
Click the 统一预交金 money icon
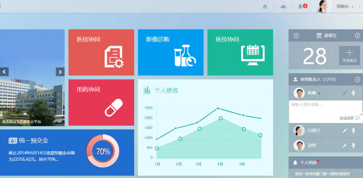[13, 141]
